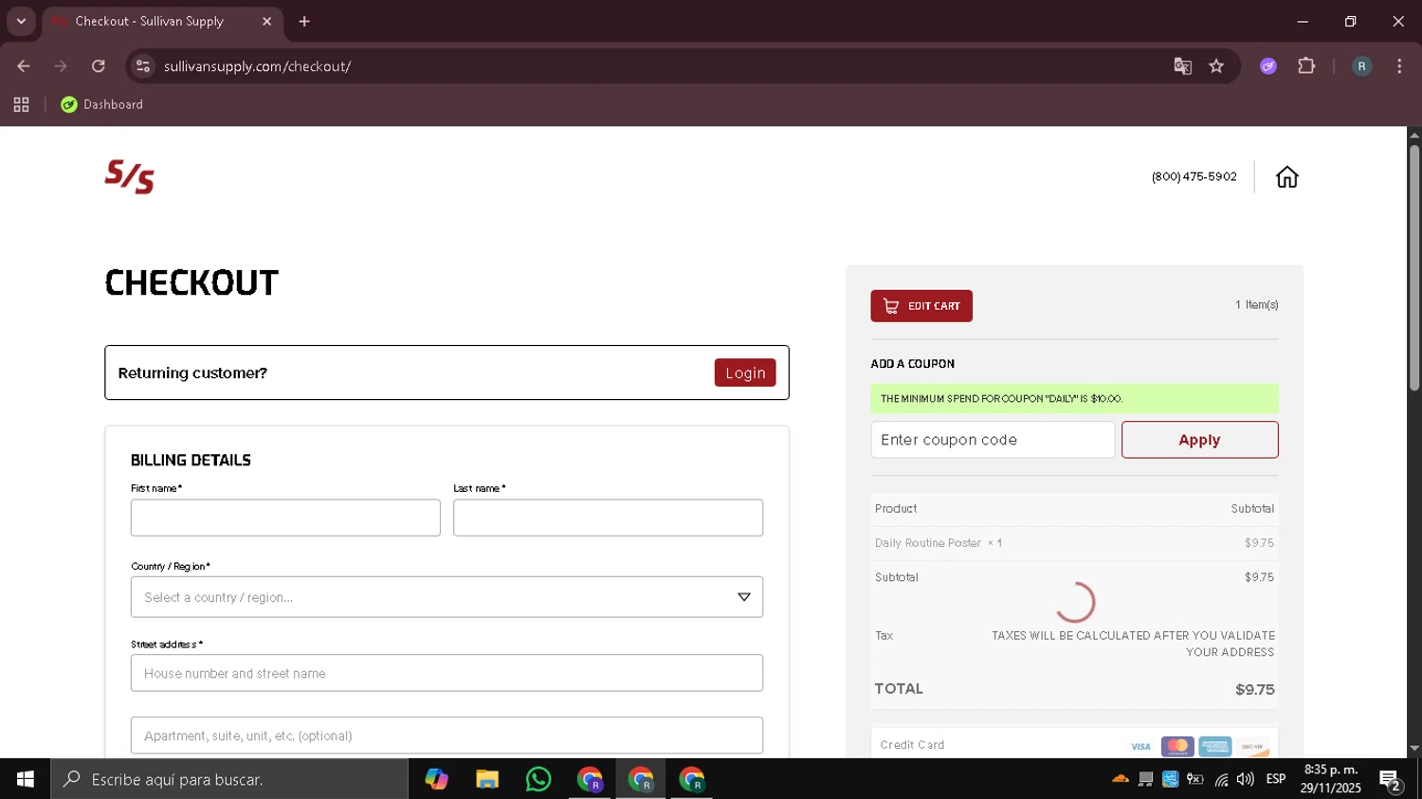Screen dimensions: 1422x799
Task: Open the volume icon in system tray
Action: [1246, 779]
